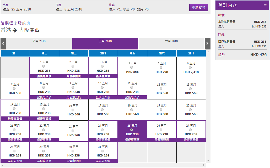Click 最優惠票價 label under 31 五月
Image resolution: width=270 pixels, height=168 pixels.
[103, 161]
